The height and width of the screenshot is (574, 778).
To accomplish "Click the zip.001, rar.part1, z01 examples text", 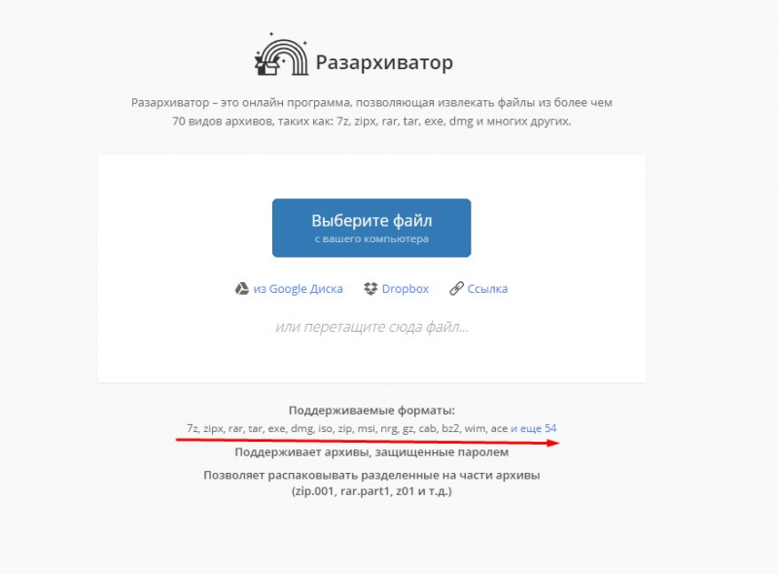I will (371, 491).
